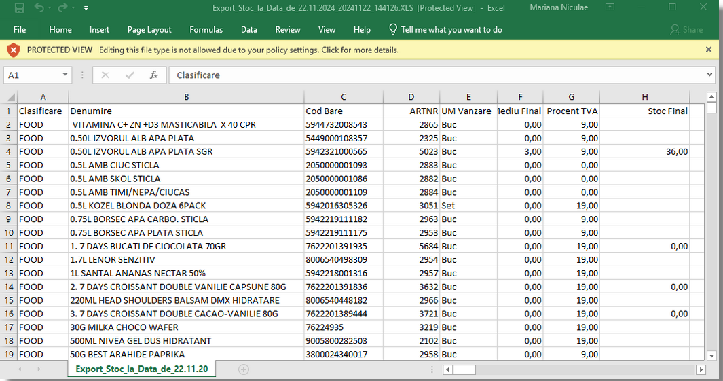Click the Share icon button
The width and height of the screenshot is (723, 381).
tap(686, 29)
